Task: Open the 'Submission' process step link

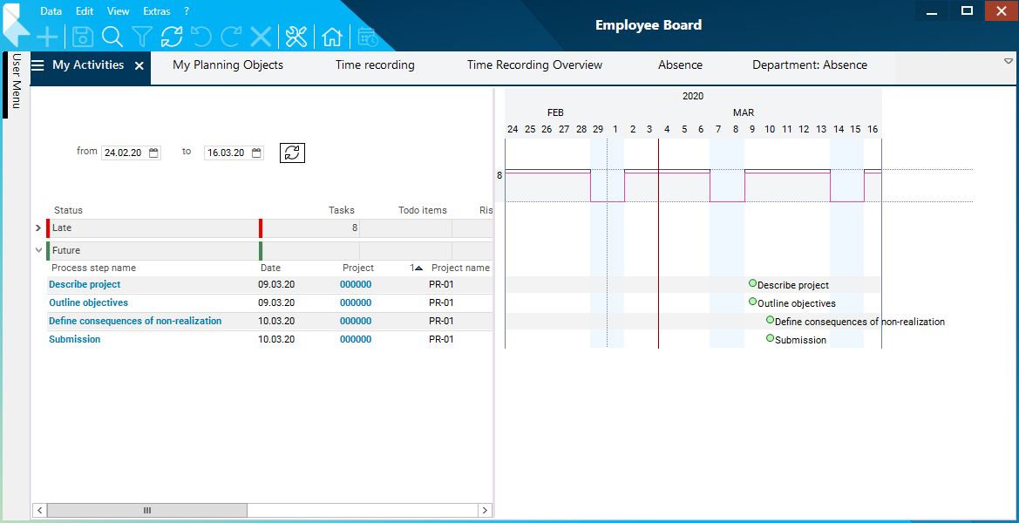Action: click(x=74, y=339)
